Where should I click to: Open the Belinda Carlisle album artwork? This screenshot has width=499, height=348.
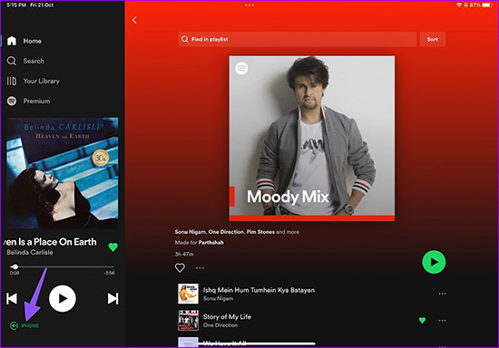[63, 173]
